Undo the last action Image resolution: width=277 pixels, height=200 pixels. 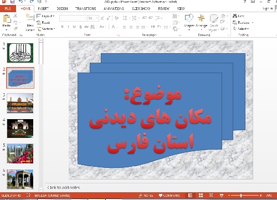21,2
